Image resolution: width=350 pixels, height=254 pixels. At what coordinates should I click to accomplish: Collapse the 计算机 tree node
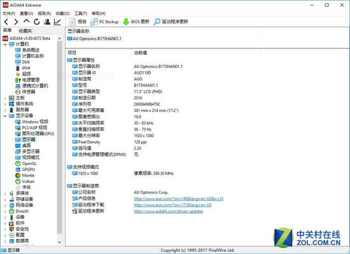5,45
